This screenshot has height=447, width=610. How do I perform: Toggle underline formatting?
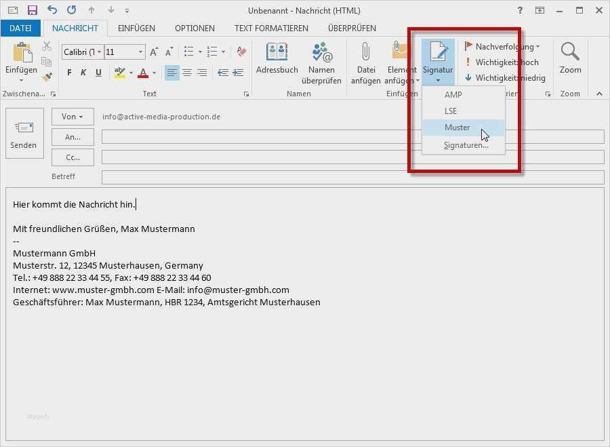pos(97,73)
